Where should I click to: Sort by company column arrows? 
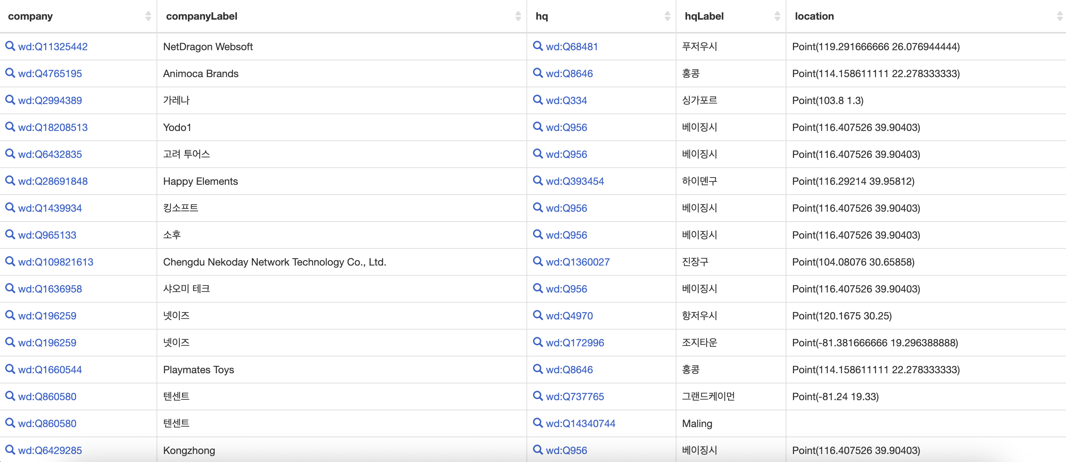click(148, 16)
